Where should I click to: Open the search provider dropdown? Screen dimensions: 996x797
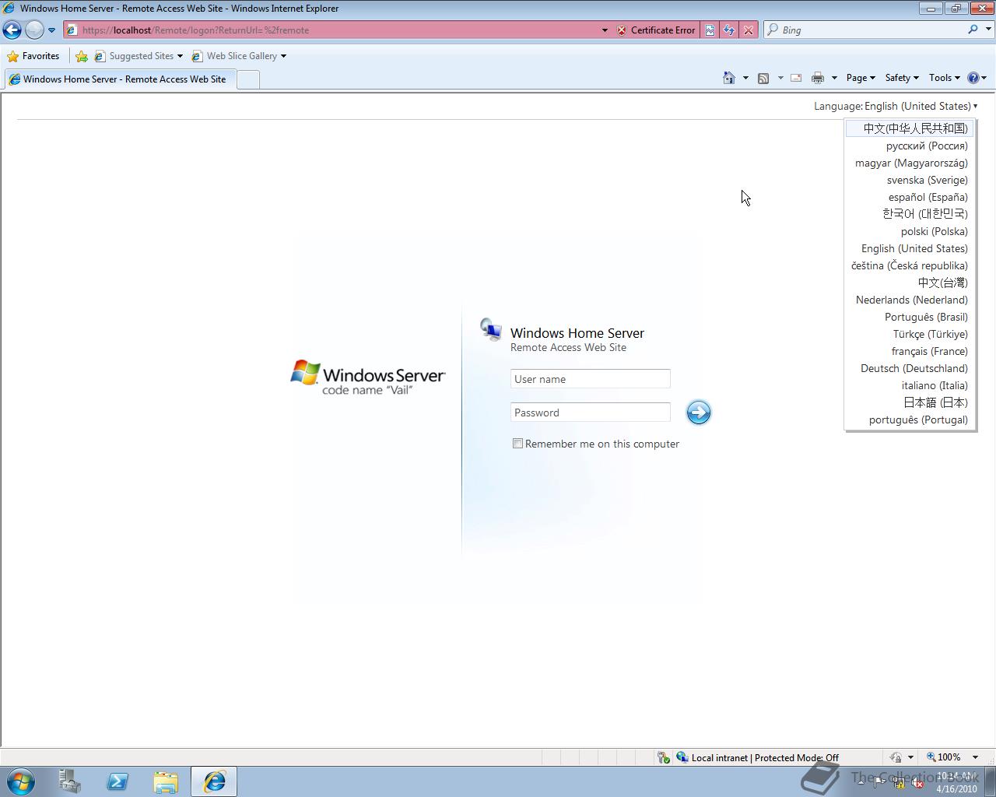(x=989, y=30)
